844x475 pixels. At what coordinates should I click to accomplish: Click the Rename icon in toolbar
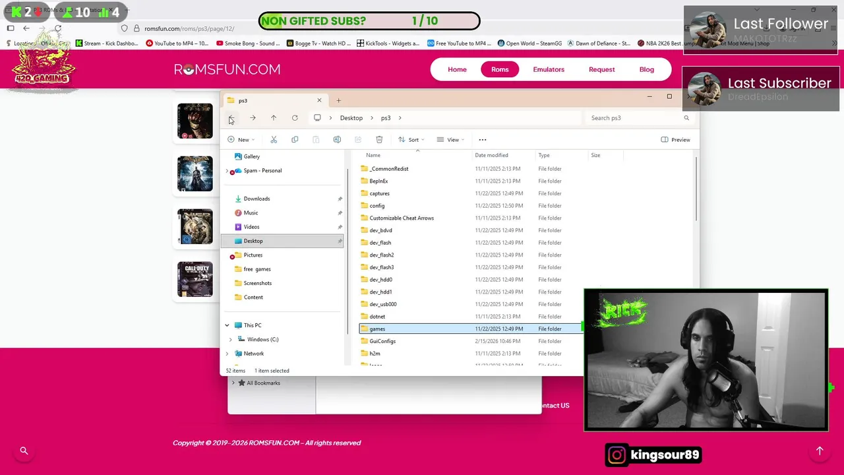pyautogui.click(x=337, y=140)
